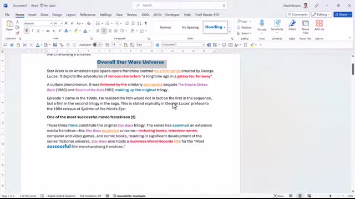
Task: Open the font name dropdown
Action: coord(51,23)
